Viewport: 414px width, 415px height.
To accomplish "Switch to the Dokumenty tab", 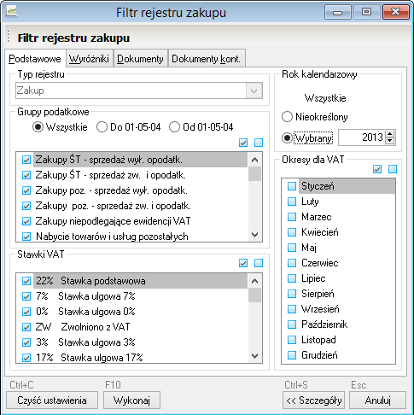I will [140, 59].
